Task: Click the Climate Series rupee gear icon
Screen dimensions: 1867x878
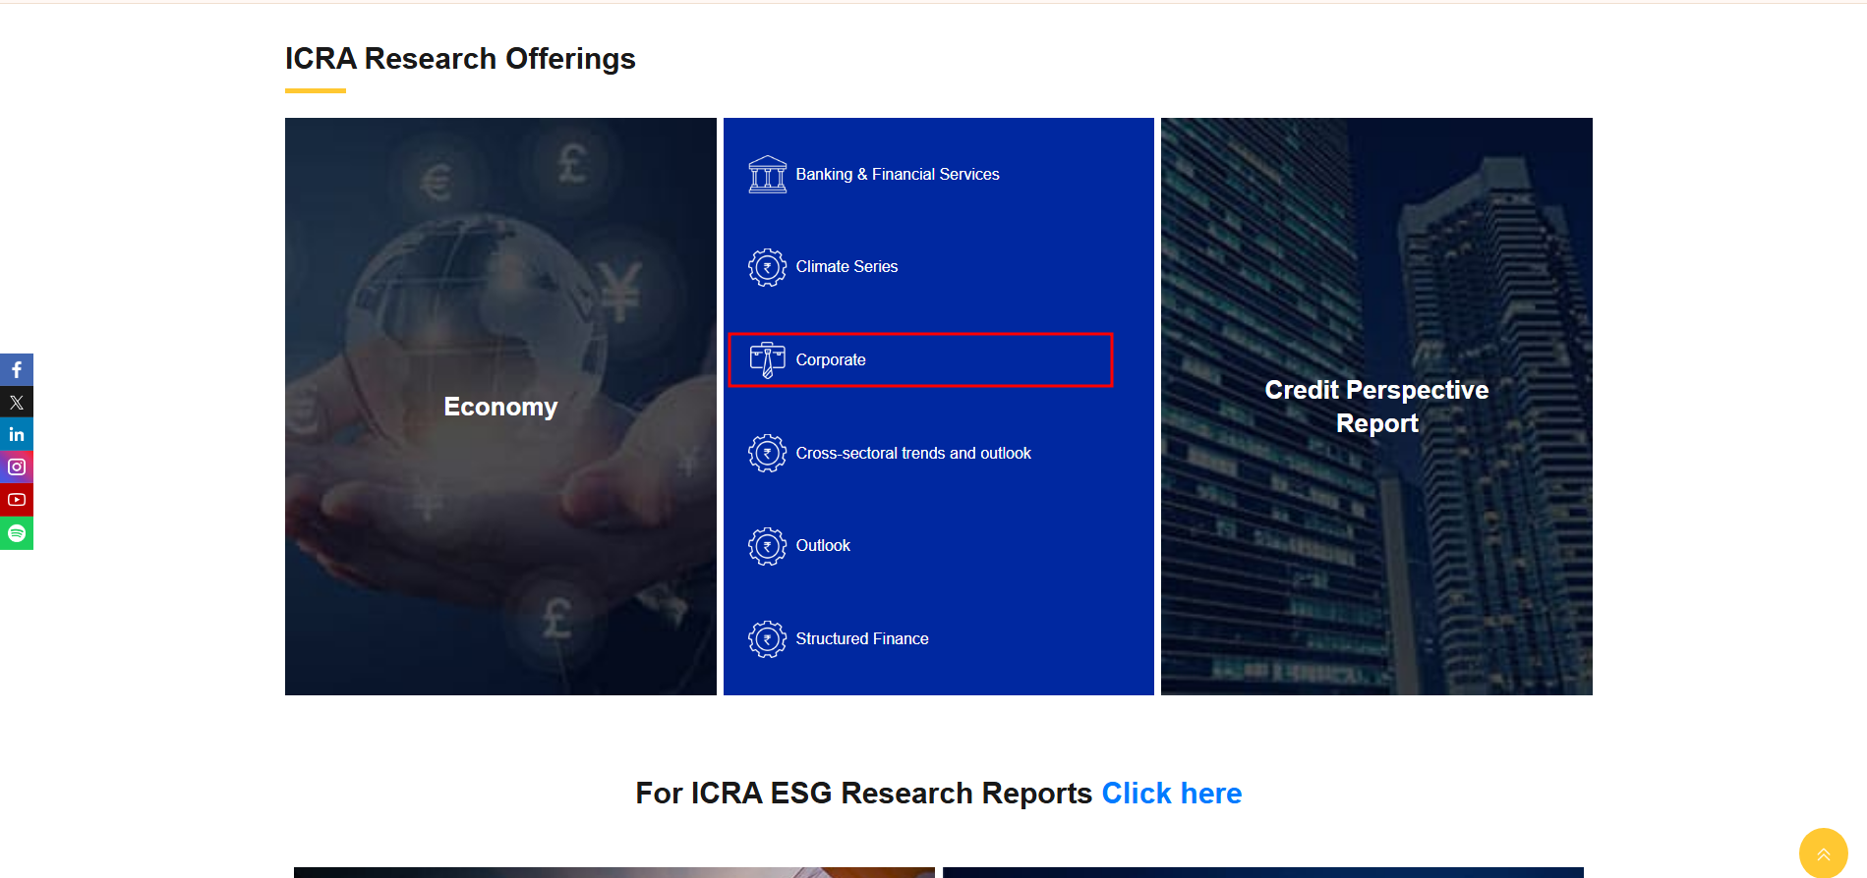Action: [x=767, y=267]
